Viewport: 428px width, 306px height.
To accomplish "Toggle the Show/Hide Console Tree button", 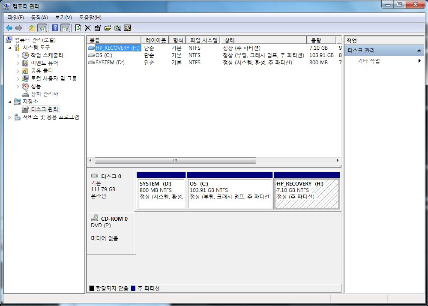I will click(42, 28).
